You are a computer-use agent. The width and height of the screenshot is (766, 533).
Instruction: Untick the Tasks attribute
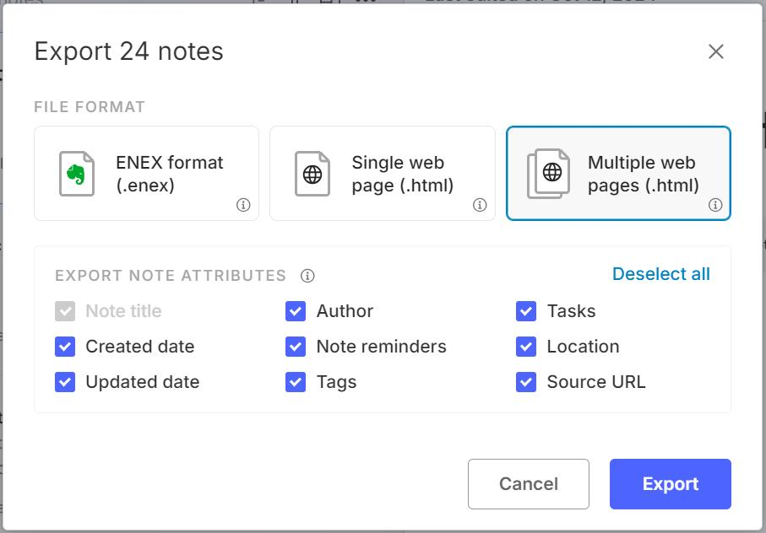pyautogui.click(x=526, y=311)
